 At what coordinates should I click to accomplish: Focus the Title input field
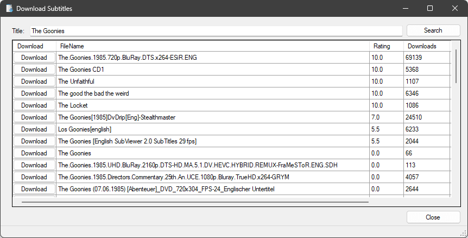click(x=216, y=31)
